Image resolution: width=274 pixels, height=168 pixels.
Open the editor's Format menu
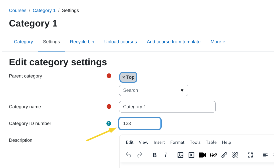point(177,142)
